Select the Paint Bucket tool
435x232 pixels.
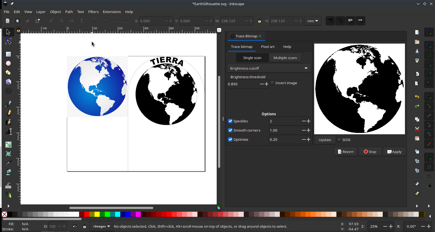click(8, 172)
